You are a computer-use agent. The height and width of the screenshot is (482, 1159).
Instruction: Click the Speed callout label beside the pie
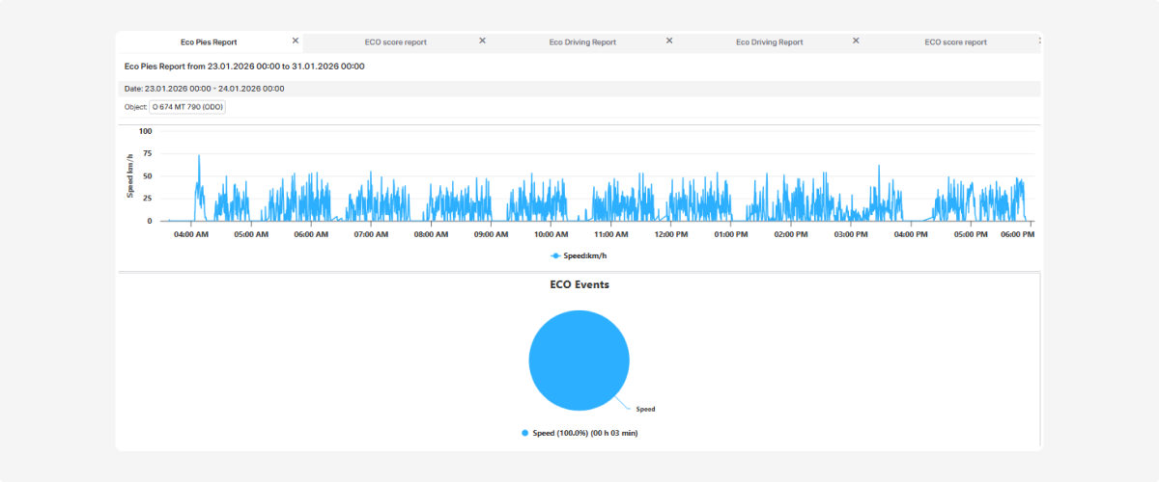coord(645,410)
